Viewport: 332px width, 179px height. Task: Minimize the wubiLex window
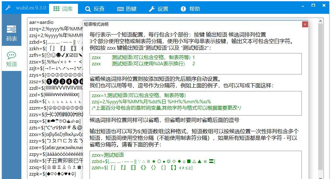(x=303, y=6)
